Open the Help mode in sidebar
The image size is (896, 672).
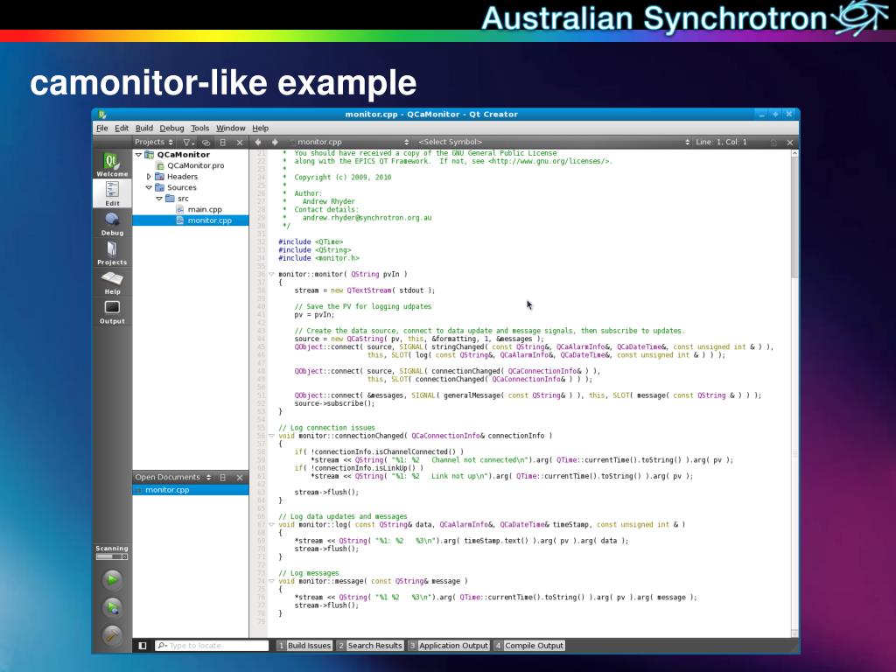click(112, 283)
